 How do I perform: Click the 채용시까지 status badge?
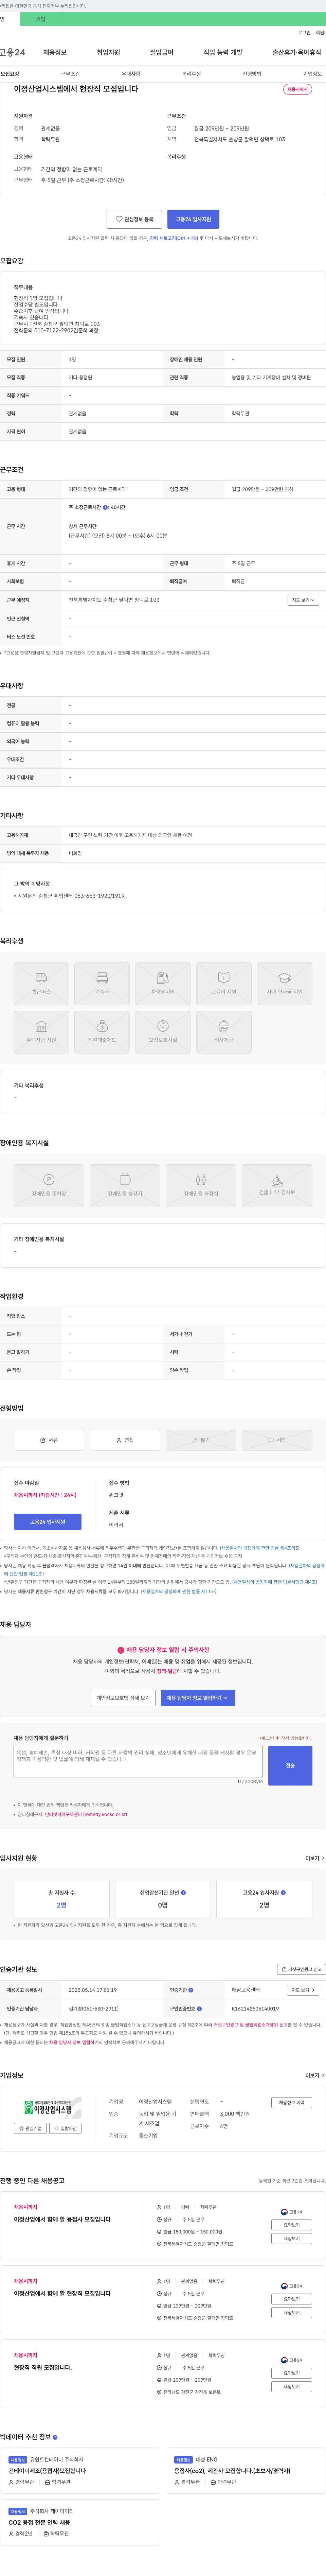[x=298, y=89]
